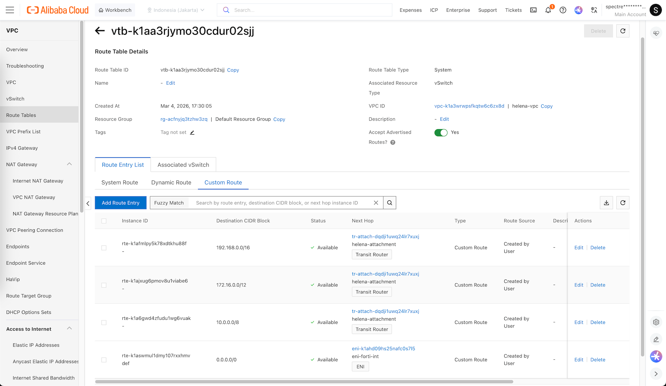Edit tags with the pencil icon
This screenshot has height=386, width=666.
[x=192, y=132]
